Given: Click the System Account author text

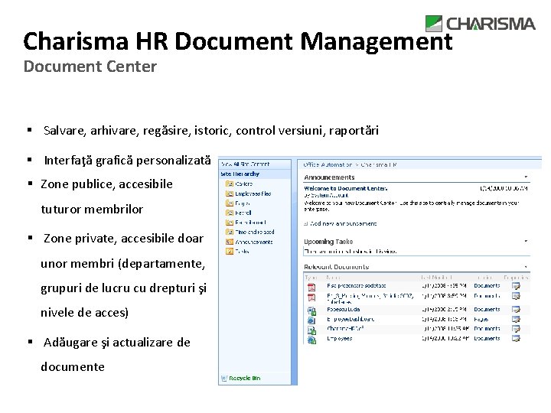Looking at the screenshot, I should tap(329, 195).
